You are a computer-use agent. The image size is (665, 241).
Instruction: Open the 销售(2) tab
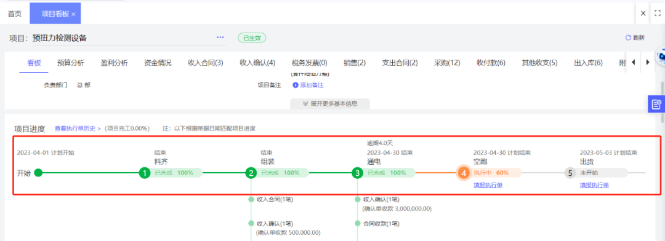355,63
